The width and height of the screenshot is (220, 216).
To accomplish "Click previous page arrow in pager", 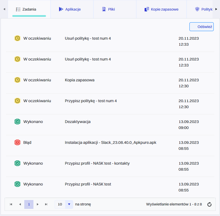I will (20, 204).
